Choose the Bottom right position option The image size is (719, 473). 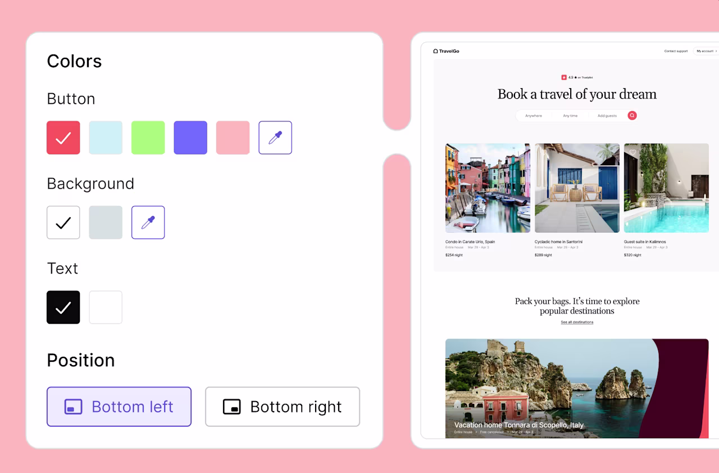[283, 407]
